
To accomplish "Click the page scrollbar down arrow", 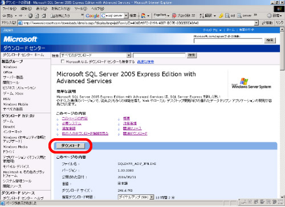I will click(282, 197).
